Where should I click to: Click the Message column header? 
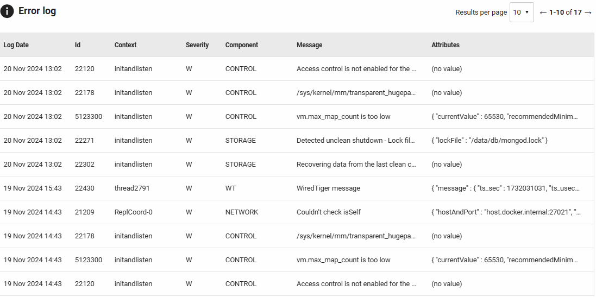(310, 45)
